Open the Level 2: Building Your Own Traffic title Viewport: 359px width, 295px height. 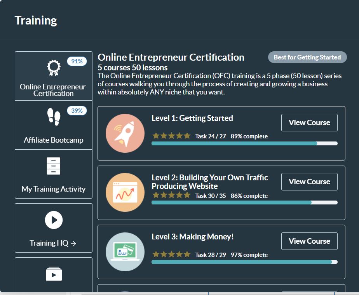click(x=210, y=182)
